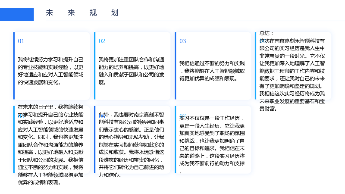Click the 未来规划 slide title

pos(82,13)
